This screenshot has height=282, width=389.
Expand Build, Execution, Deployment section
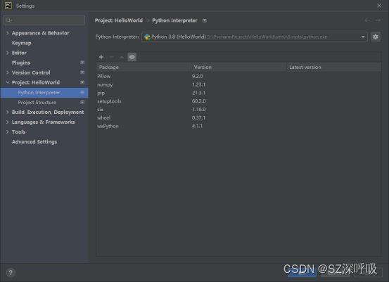point(8,112)
